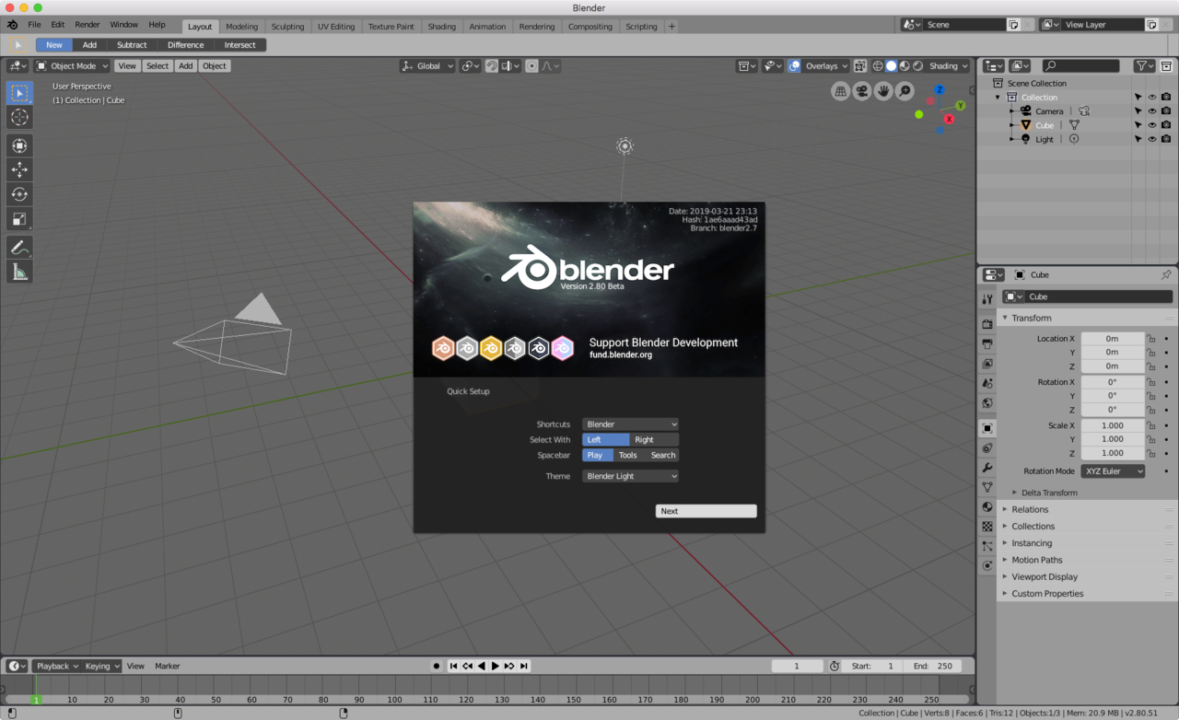Choose the Move tool
Screen dimensions: 1179x720
click(x=19, y=169)
